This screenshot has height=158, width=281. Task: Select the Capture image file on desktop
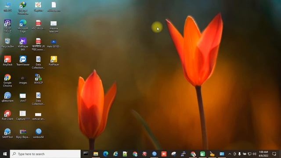(38, 7)
